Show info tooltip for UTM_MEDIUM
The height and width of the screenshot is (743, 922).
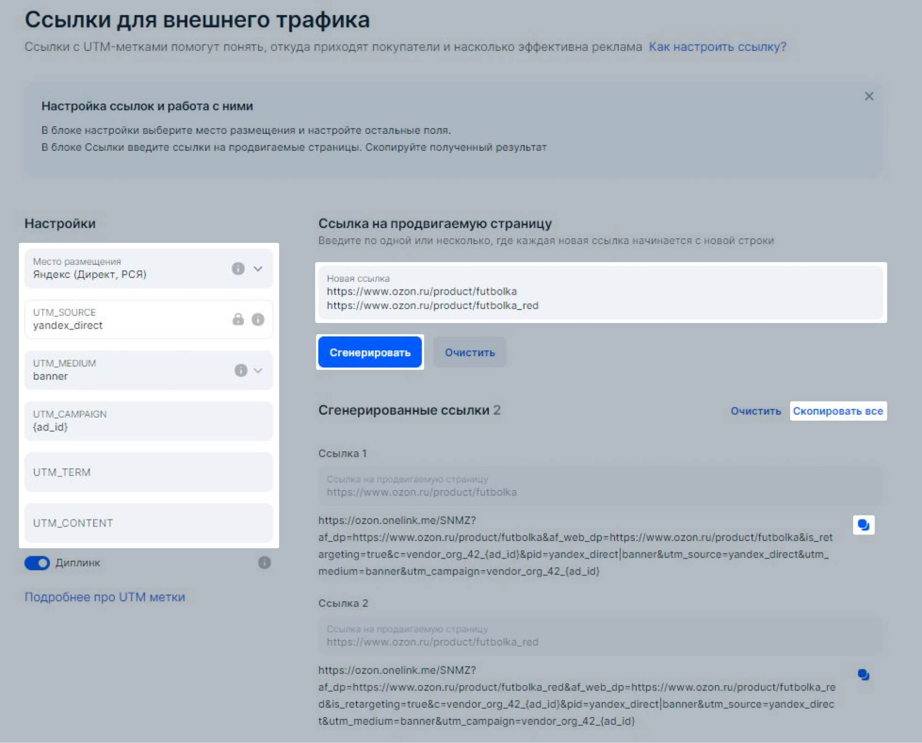241,370
